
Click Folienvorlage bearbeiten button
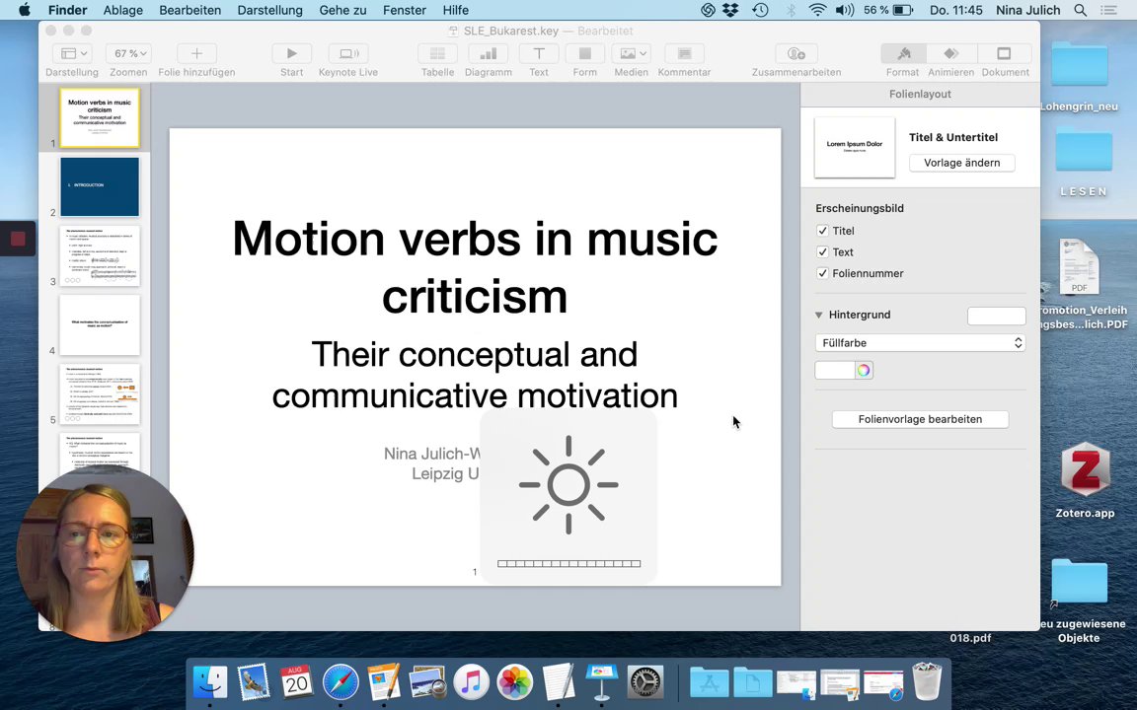click(920, 419)
